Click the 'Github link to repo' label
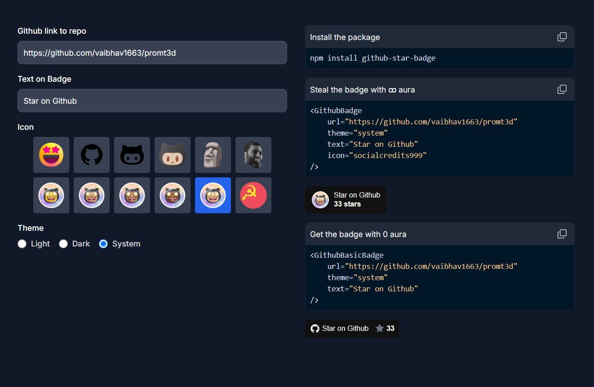 point(52,31)
